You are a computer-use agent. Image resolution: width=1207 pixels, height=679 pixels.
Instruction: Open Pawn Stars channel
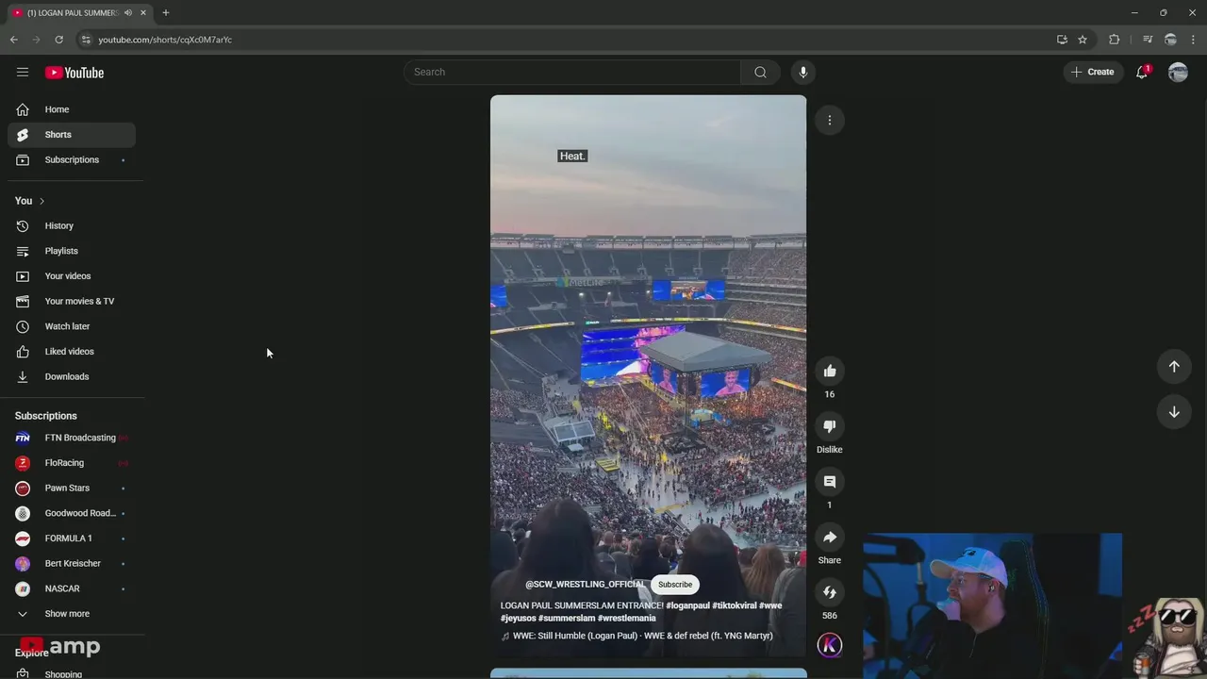72,489
